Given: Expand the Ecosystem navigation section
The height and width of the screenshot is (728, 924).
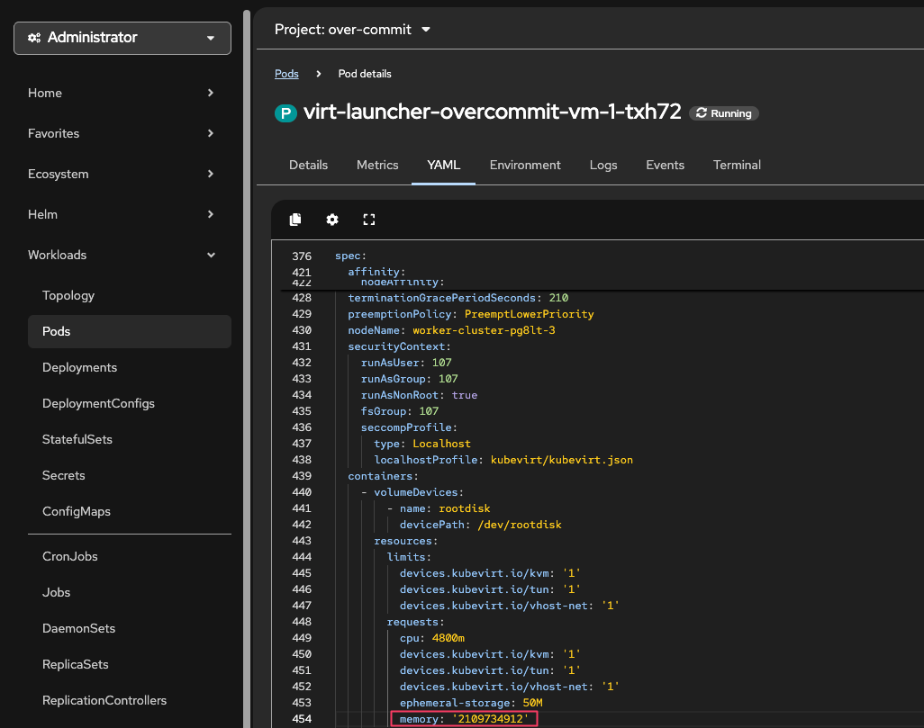Looking at the screenshot, I should coord(122,174).
